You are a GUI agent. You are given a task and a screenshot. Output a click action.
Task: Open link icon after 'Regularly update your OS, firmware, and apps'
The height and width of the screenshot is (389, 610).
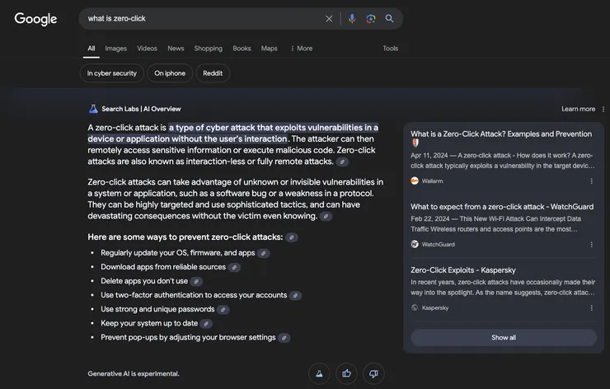(264, 253)
